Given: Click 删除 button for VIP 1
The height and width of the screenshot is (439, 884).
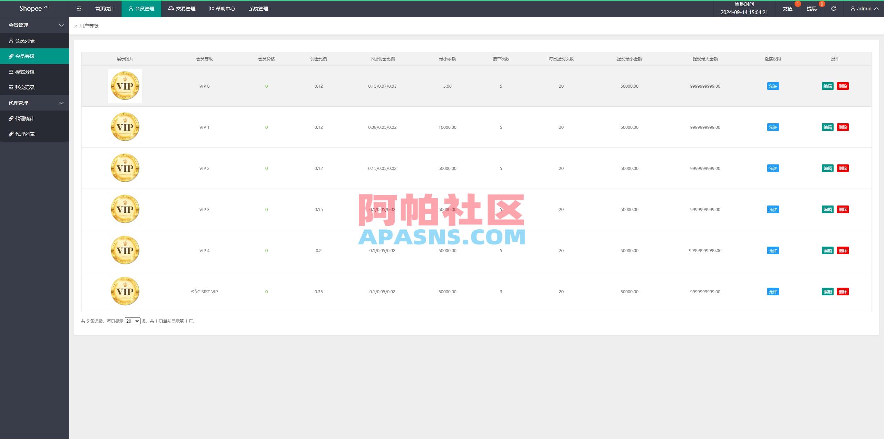Looking at the screenshot, I should (843, 127).
